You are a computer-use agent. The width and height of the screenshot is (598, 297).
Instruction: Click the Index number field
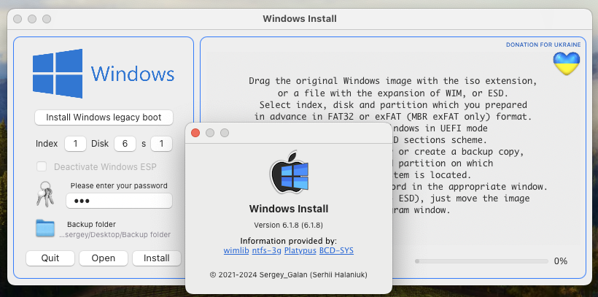point(75,144)
